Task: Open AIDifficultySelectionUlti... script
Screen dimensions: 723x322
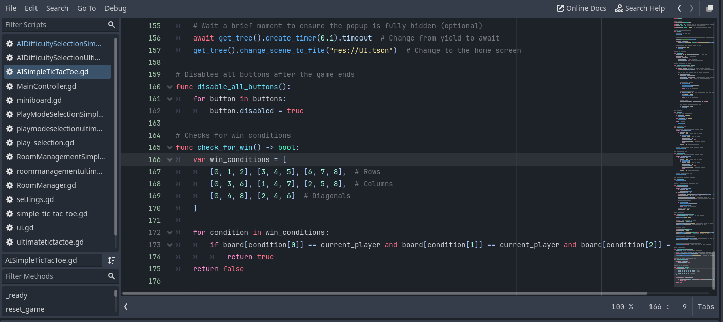Action: [57, 58]
